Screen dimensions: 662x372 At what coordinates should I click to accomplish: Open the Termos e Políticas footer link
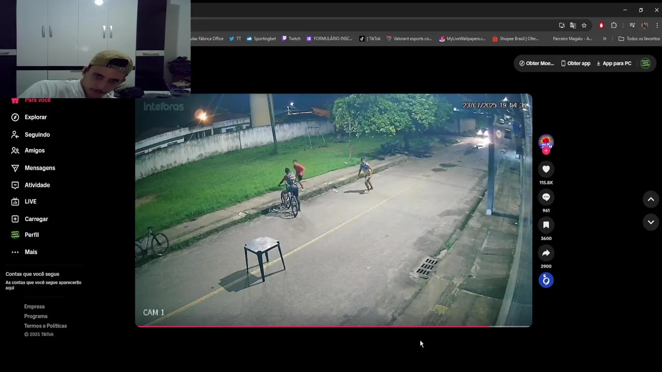coord(46,326)
